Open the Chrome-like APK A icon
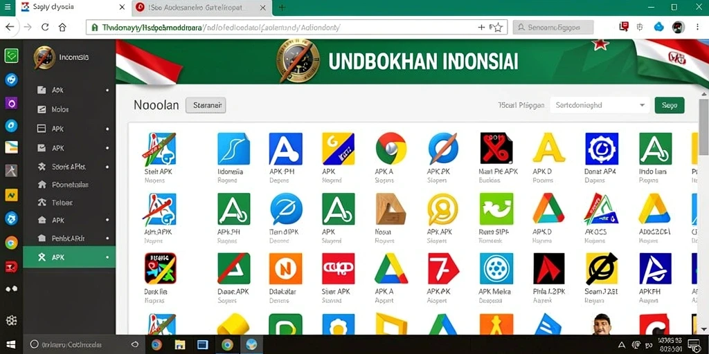The height and width of the screenshot is (354, 709). tap(391, 149)
